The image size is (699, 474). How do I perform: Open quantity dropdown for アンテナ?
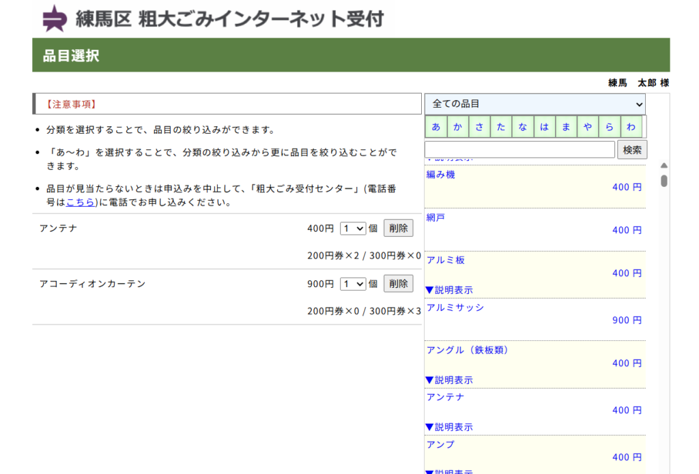[x=353, y=228]
